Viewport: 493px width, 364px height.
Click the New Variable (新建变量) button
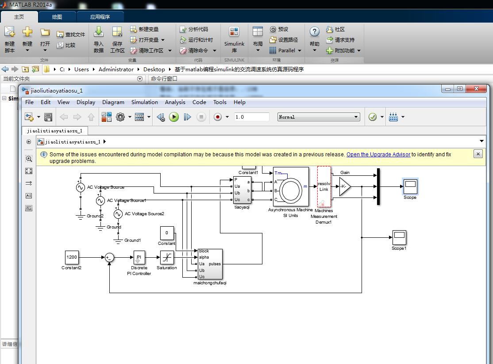click(x=144, y=29)
